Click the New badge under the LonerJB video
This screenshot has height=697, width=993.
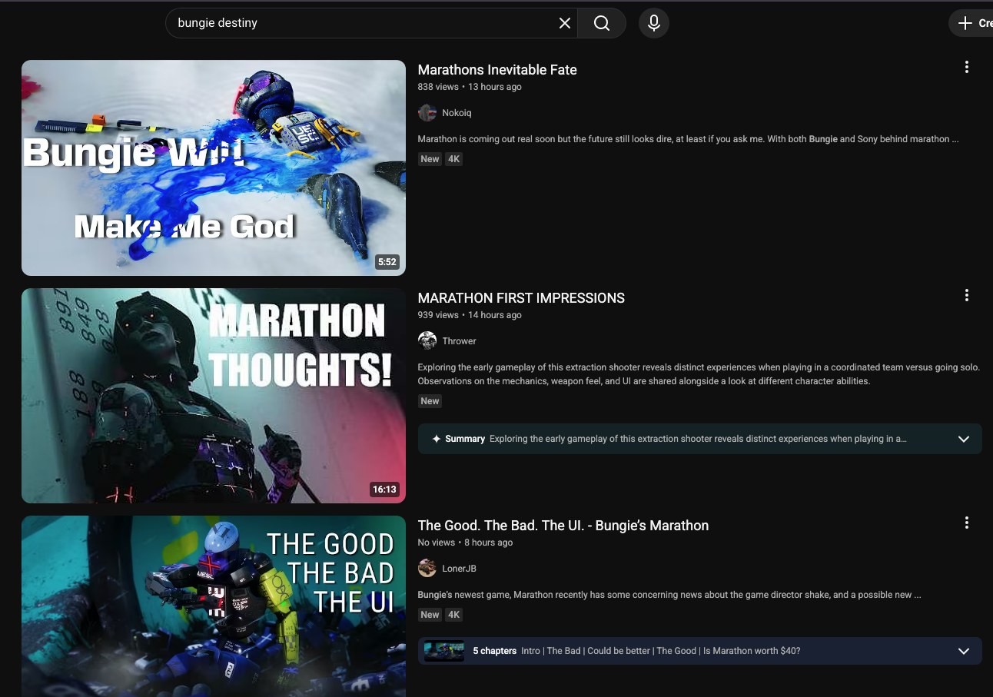[430, 615]
